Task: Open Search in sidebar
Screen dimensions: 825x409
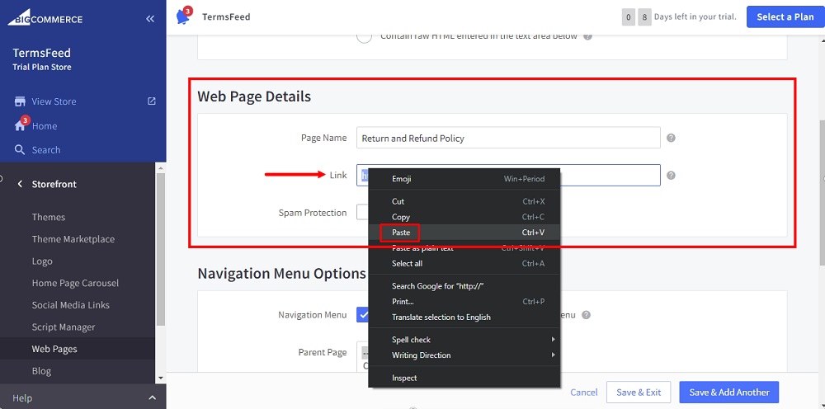Action: click(x=45, y=150)
